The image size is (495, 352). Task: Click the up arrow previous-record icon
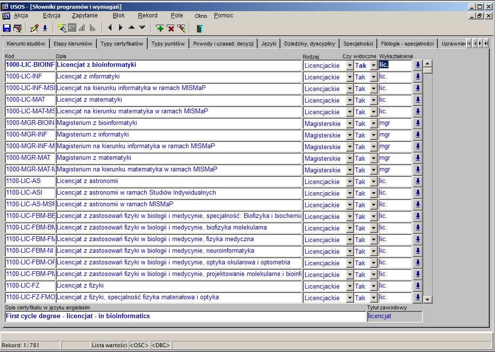(131, 28)
